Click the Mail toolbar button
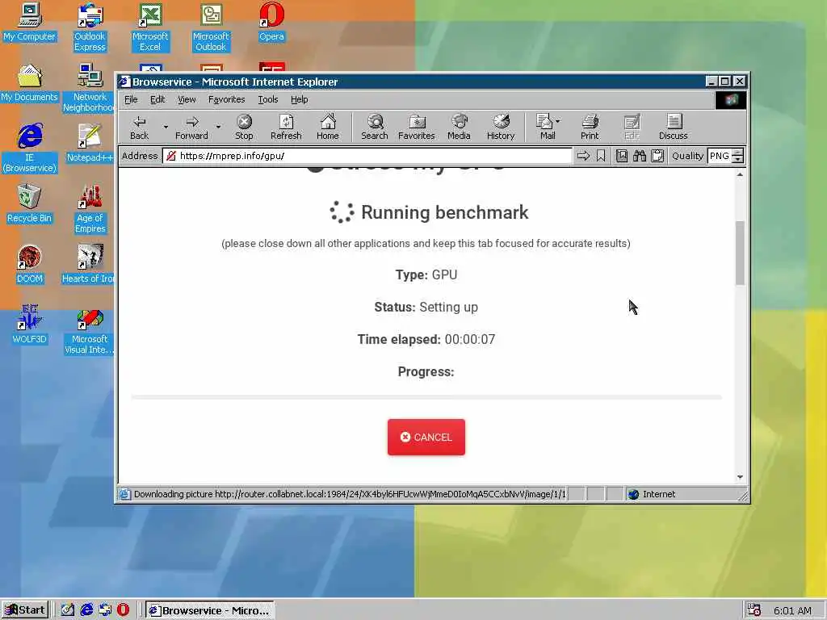827x620 pixels. click(545, 128)
